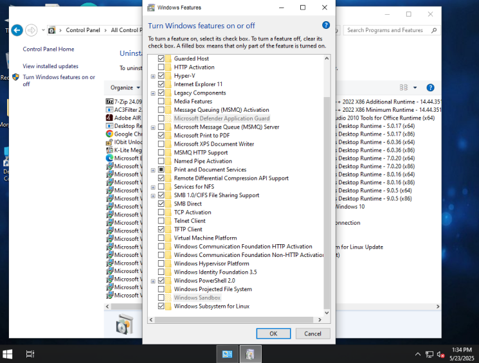Cancel the Windows Features dialog
The height and width of the screenshot is (363, 479).
pos(312,333)
